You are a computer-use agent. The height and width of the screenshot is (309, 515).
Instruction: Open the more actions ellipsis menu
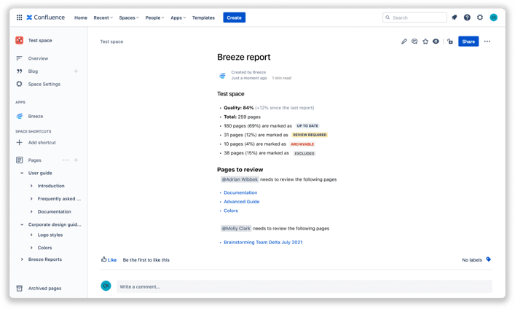487,42
